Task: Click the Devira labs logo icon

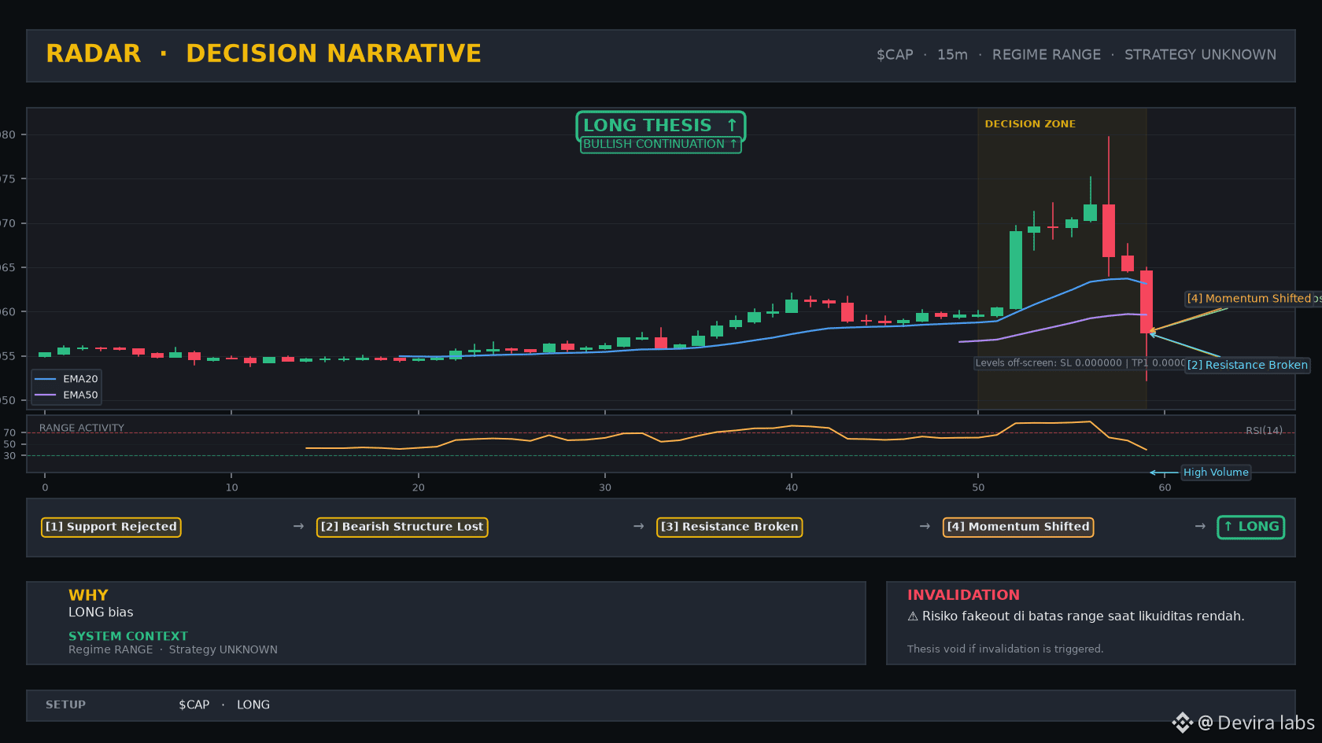Action: (x=1182, y=723)
